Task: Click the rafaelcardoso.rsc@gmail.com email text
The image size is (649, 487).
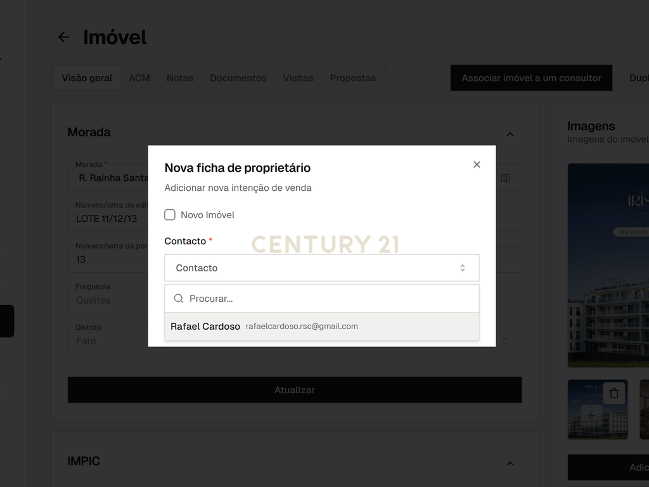Action: (x=302, y=327)
